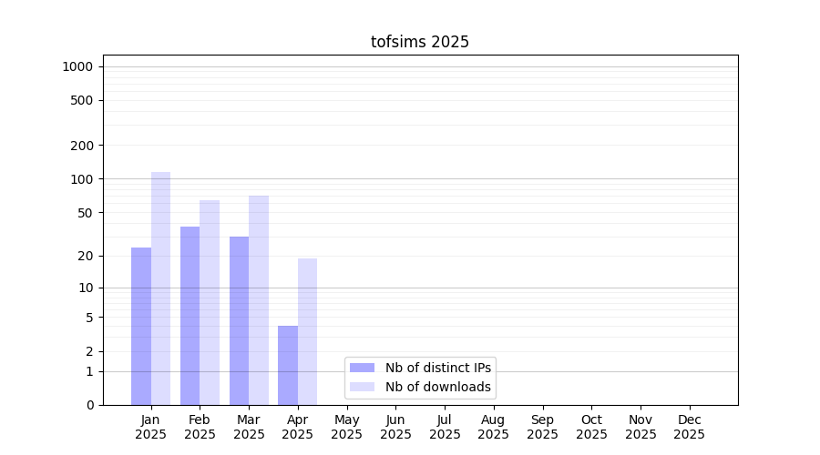Select the 'Nb of downloads' legend label

tap(438, 387)
